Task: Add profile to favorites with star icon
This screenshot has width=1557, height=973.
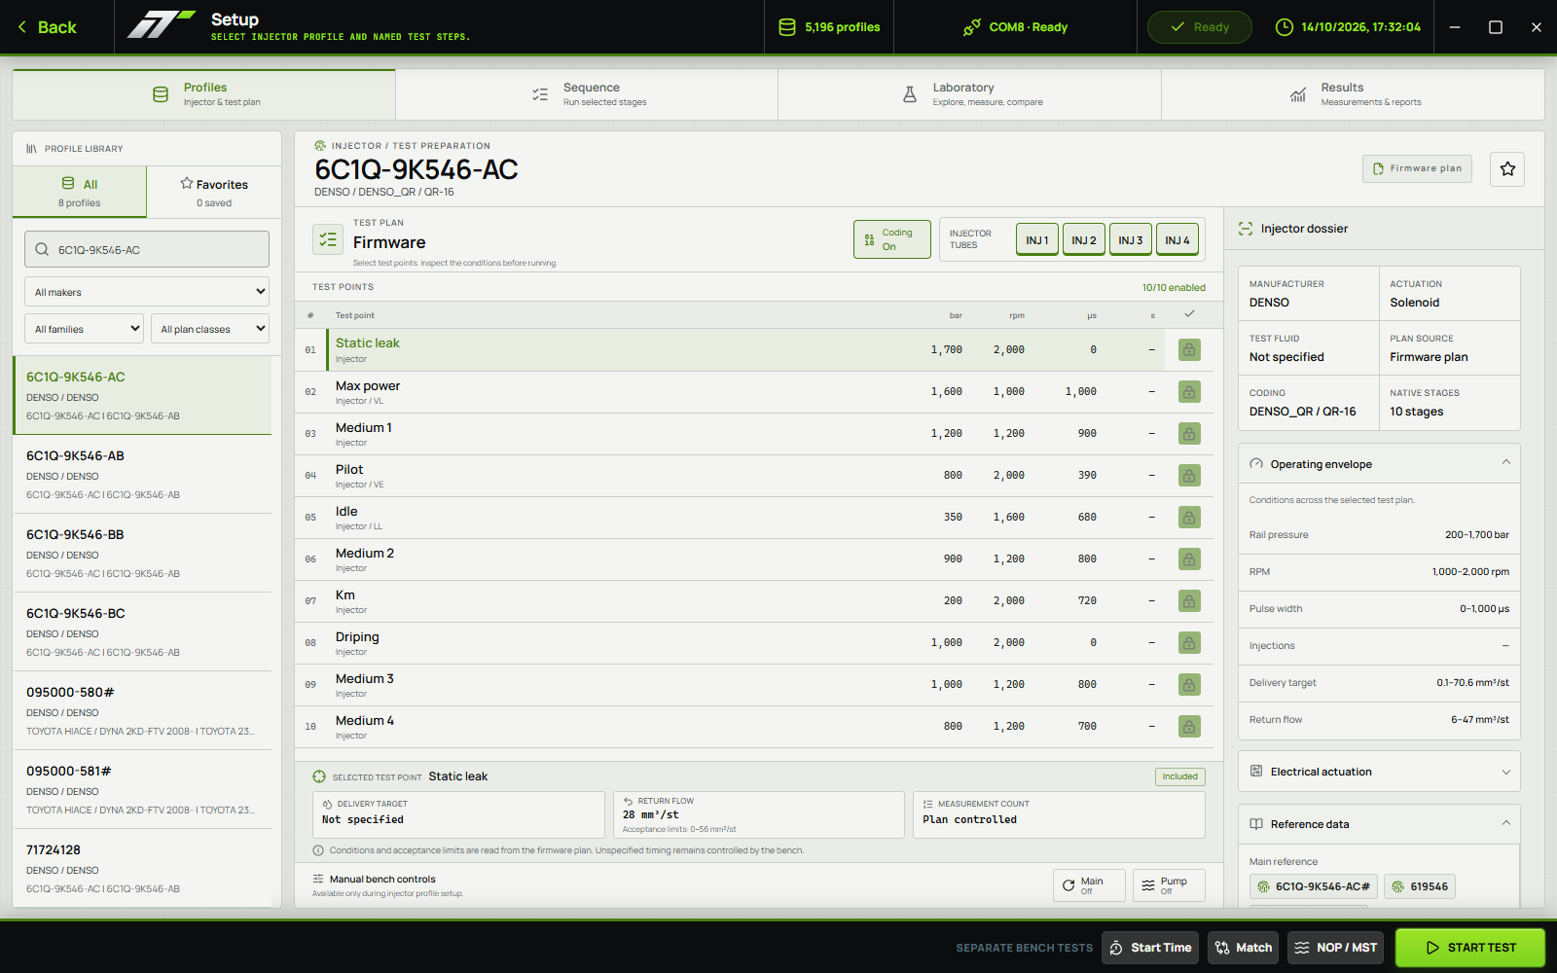Action: tap(1507, 168)
